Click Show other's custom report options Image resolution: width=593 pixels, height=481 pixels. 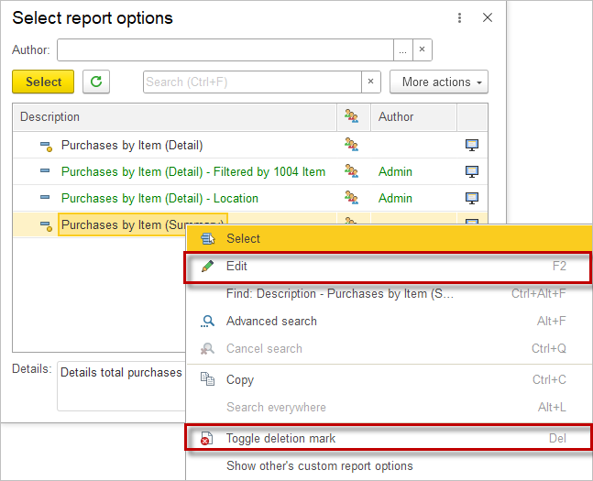(x=319, y=465)
